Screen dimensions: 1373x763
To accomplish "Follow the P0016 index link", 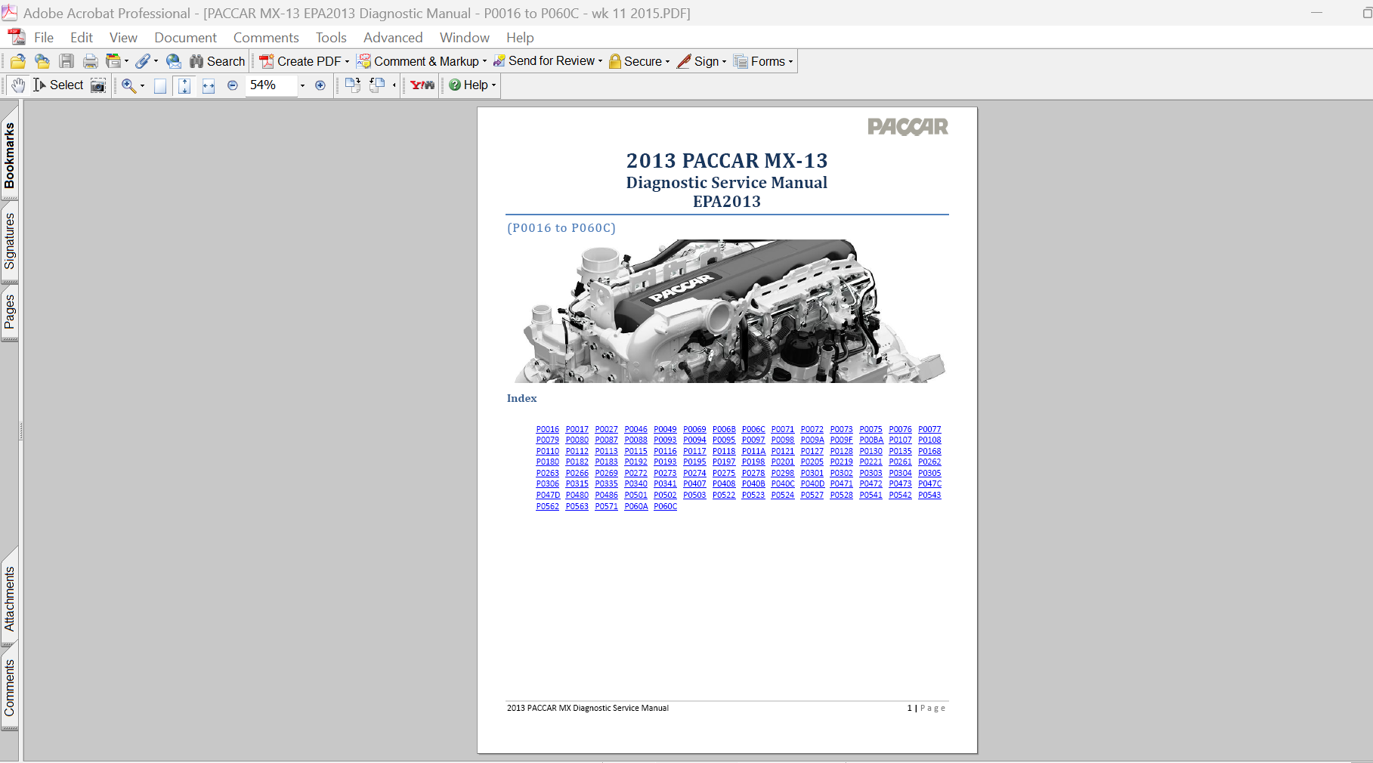I will click(x=548, y=429).
